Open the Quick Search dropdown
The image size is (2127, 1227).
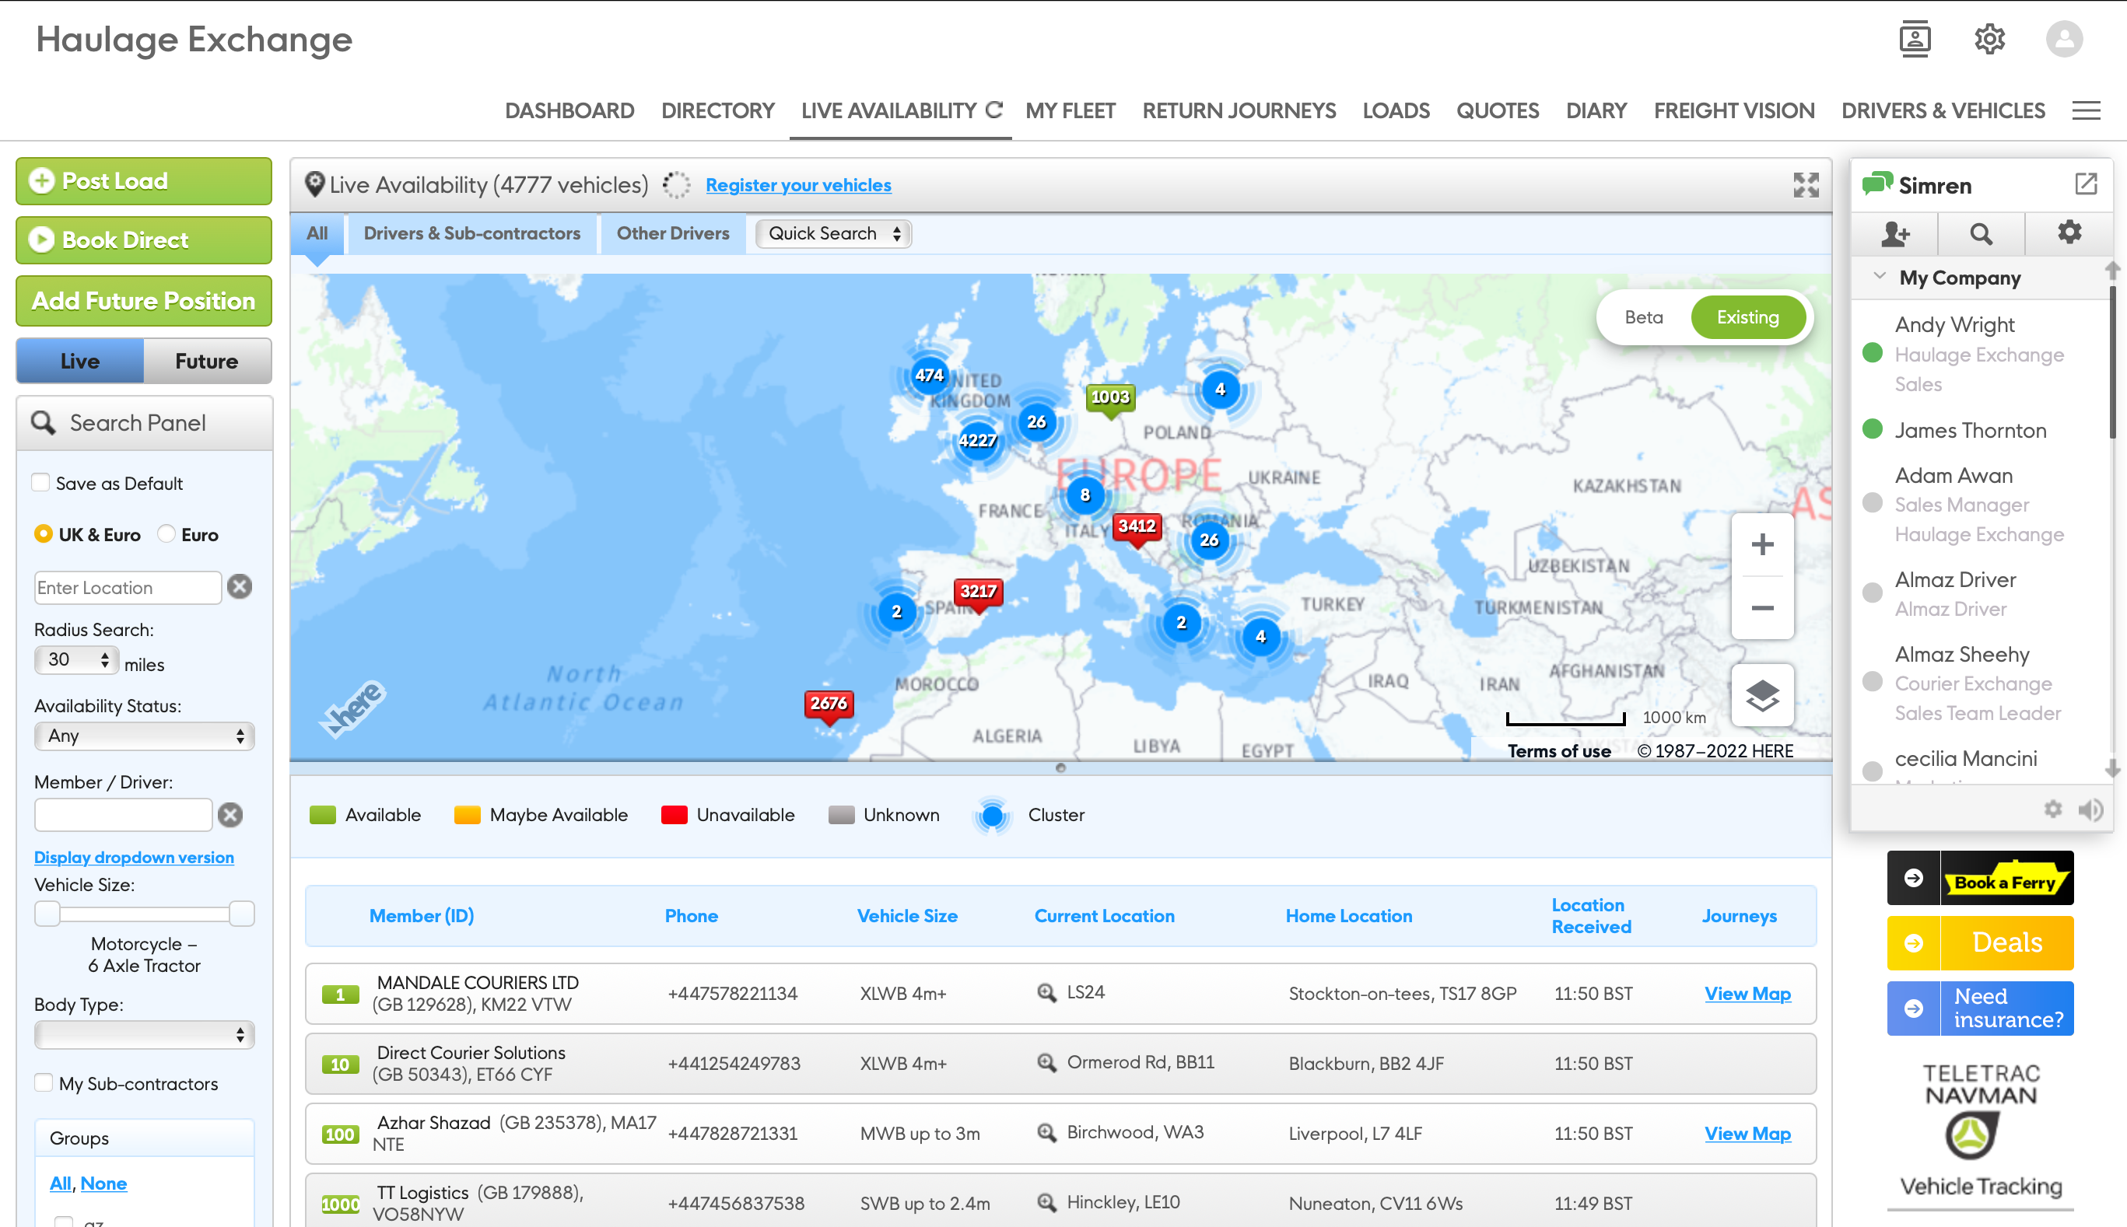[833, 233]
